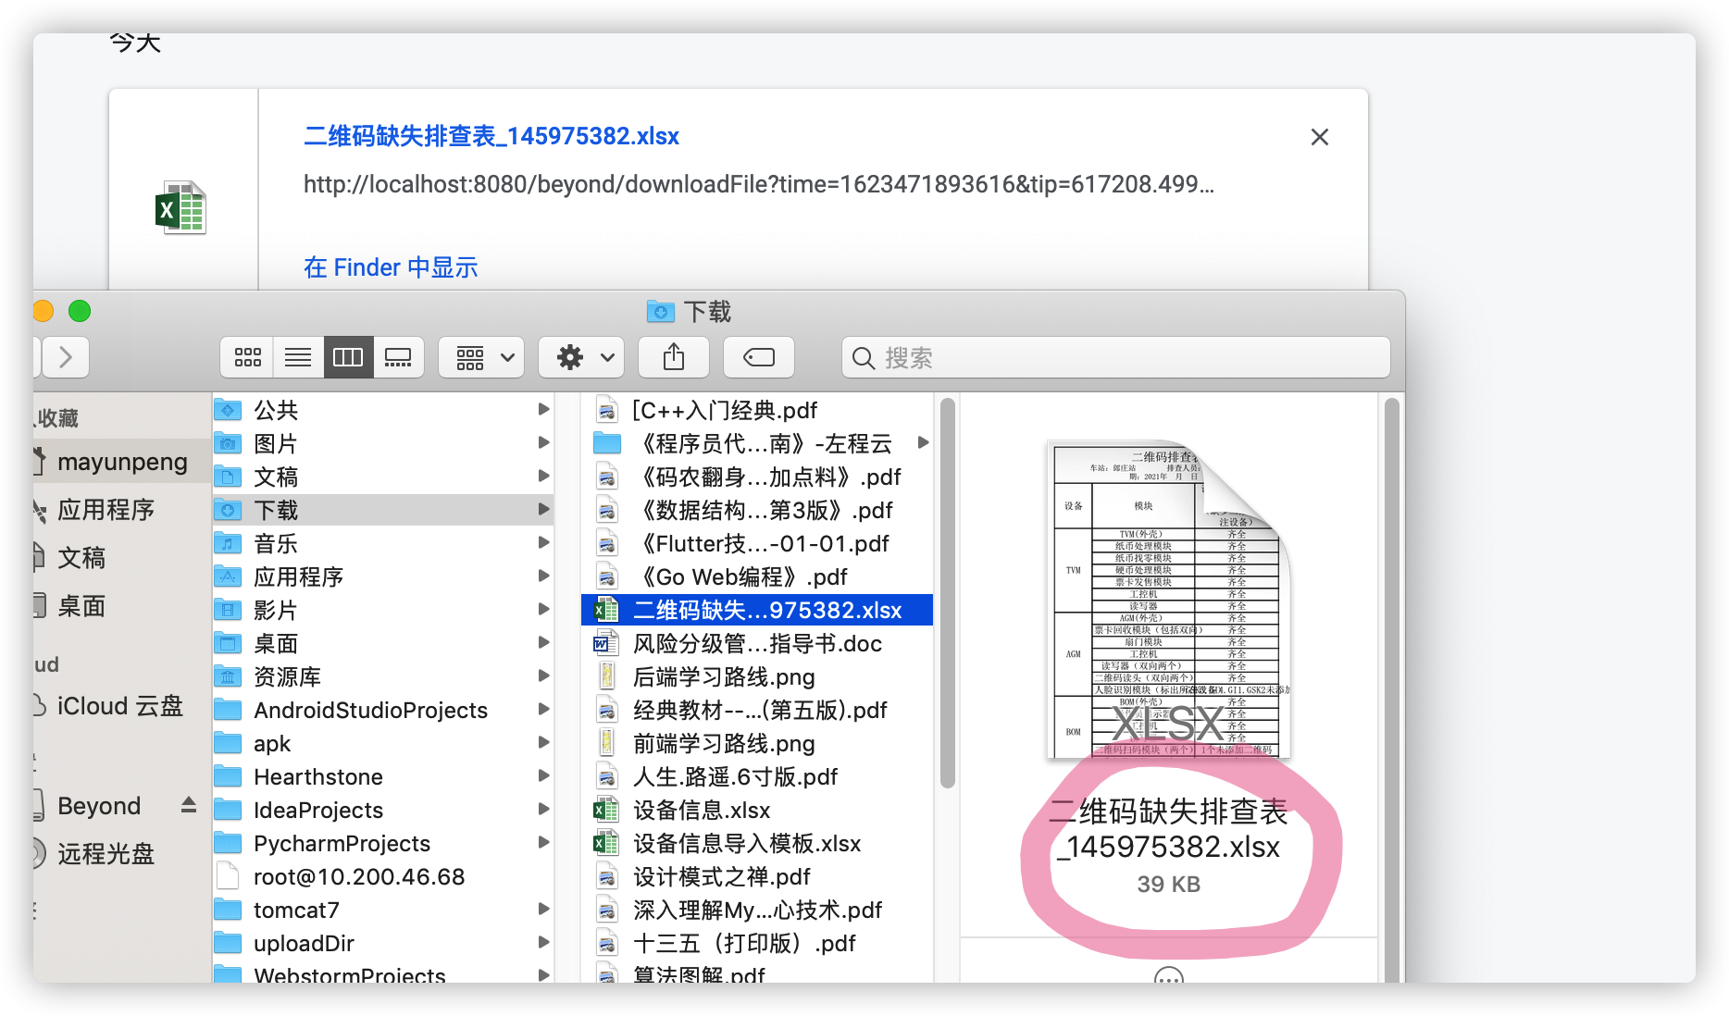Select the 设备信息导入模板.xlsx Excel icon
Viewport: 1729px width, 1016px height.
(x=606, y=843)
